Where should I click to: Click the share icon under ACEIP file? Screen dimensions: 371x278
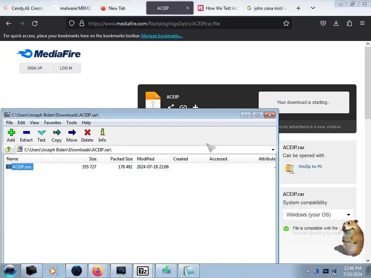171,107
